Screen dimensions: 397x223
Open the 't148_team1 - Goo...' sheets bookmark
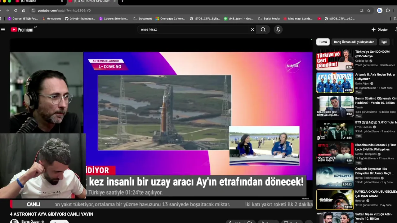[239, 19]
